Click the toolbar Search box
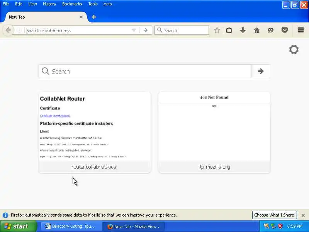Image resolution: width=309 pixels, height=232 pixels. [x=182, y=30]
